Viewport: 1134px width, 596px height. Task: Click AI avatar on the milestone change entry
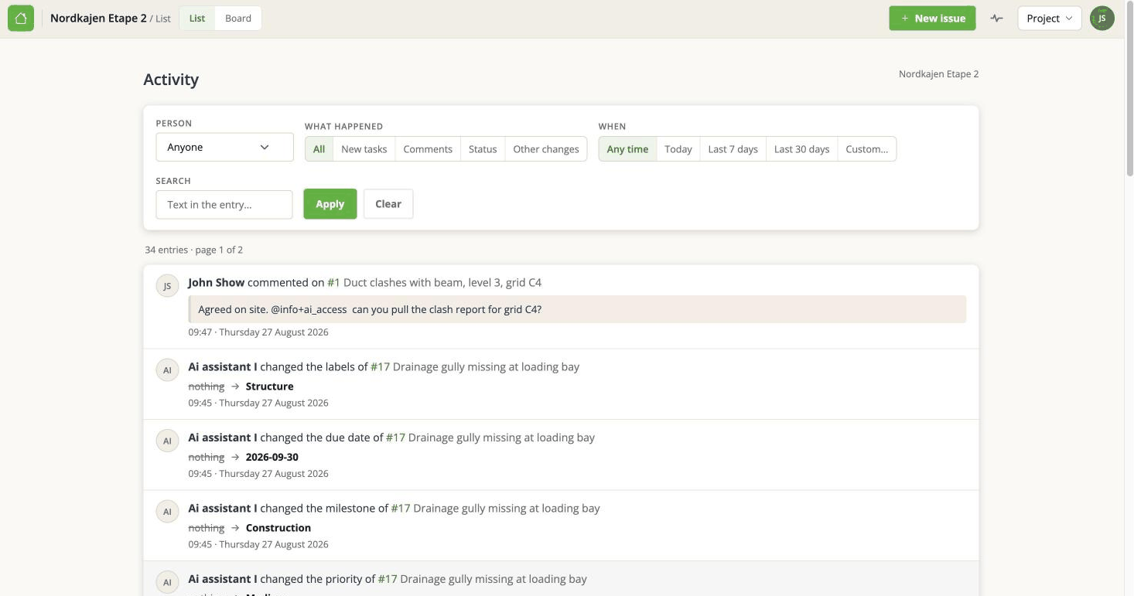pos(167,512)
